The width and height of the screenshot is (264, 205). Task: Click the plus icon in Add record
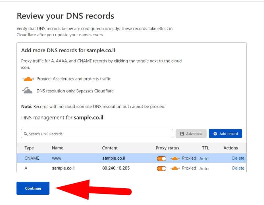point(215,134)
